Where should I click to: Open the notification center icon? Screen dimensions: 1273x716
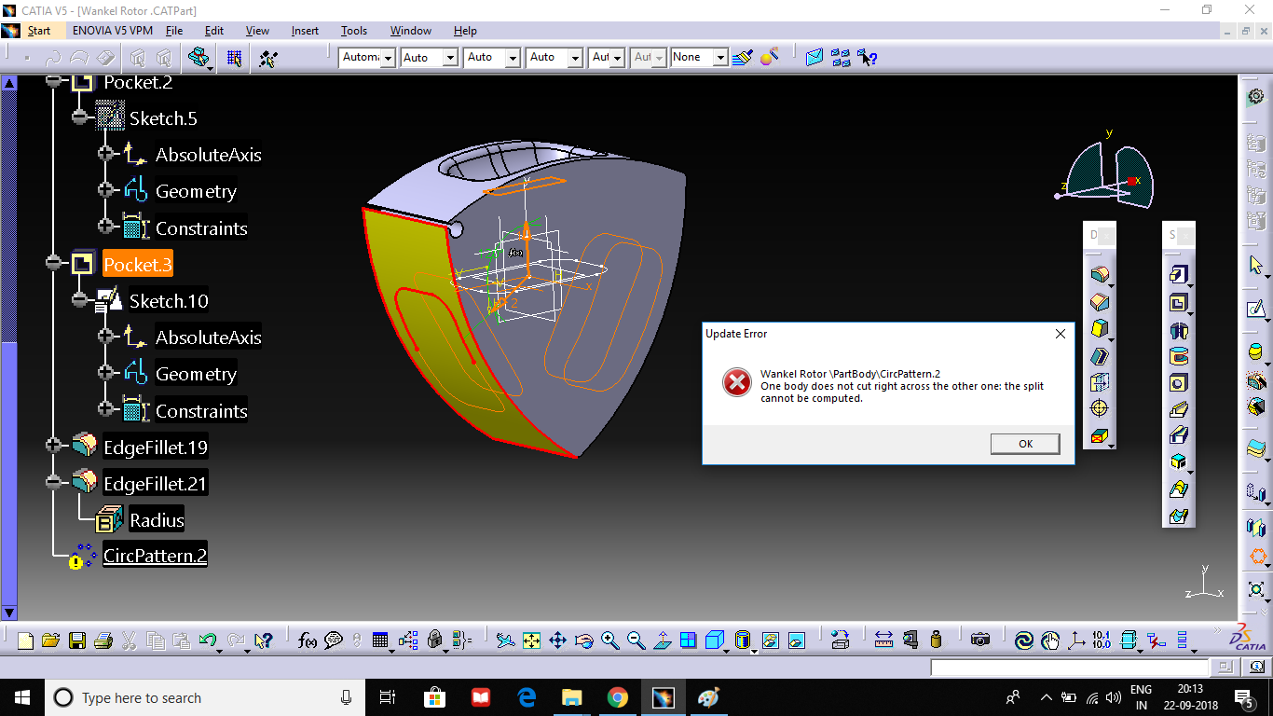(x=1243, y=697)
